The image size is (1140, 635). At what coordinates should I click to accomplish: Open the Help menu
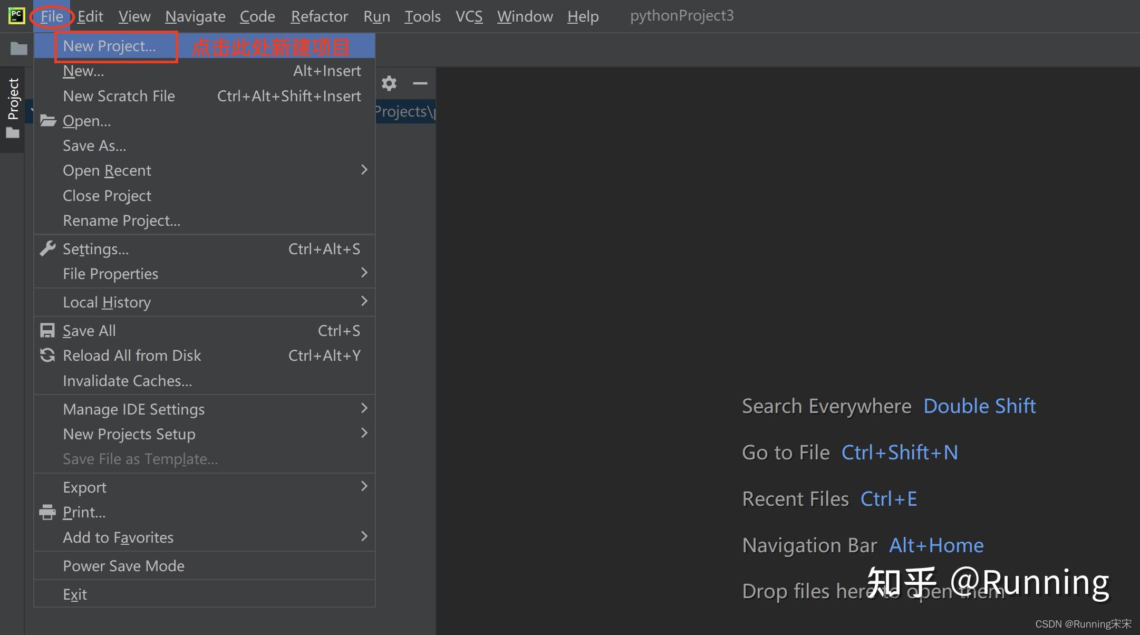click(582, 16)
